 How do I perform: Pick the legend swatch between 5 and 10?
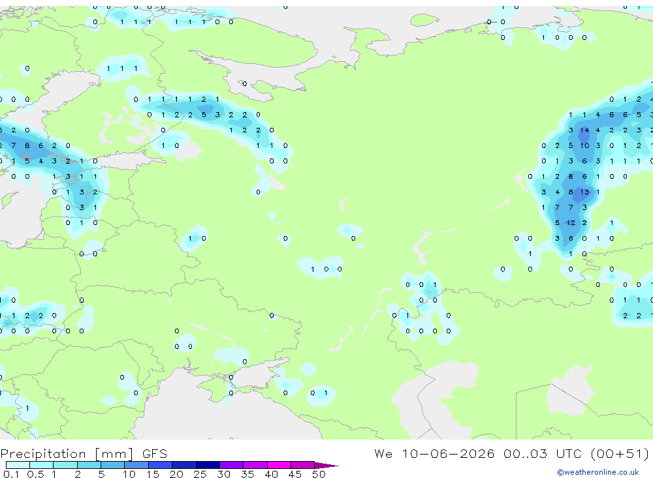point(113,465)
